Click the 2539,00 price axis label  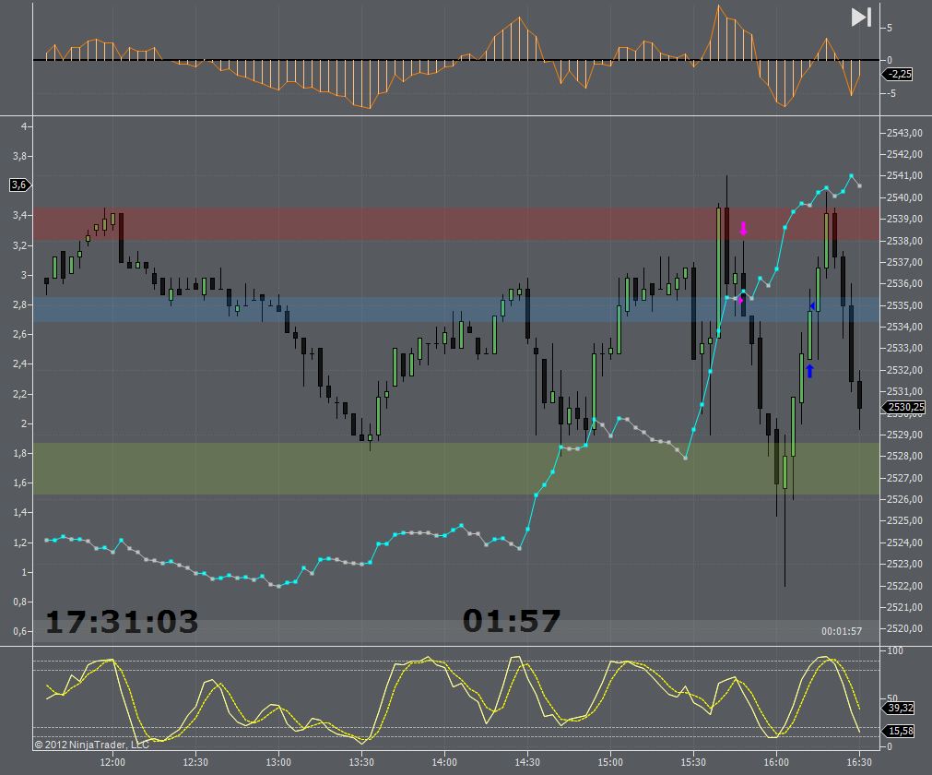(x=904, y=219)
